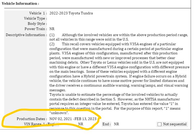Click the 'Not sequential' label text
The image size is (196, 135).
pyautogui.click(x=175, y=124)
